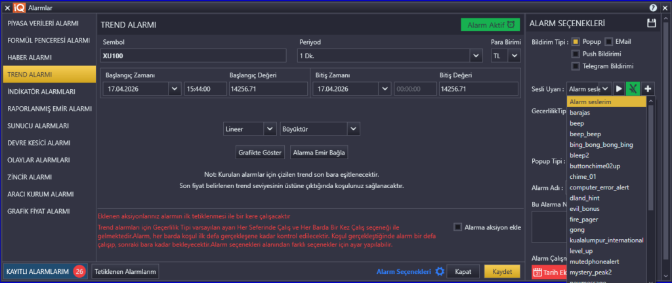Click in the Sembol XU100 field
Viewport: 672px width, 283px height.
tap(194, 56)
